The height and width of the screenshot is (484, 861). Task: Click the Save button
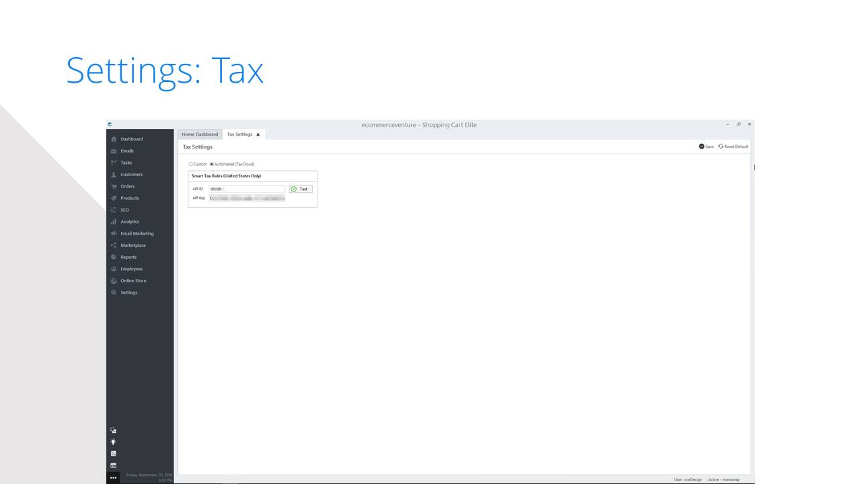tap(706, 147)
